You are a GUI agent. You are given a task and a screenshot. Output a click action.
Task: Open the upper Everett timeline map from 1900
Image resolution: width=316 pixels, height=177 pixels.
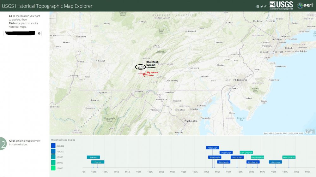(93, 157)
